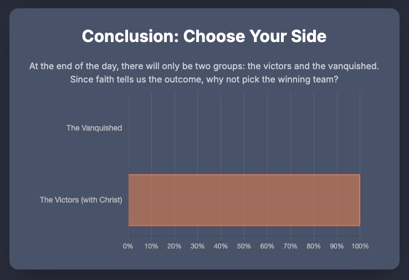The width and height of the screenshot is (409, 280).
Task: Click the 40% x-axis tick label
Action: click(x=221, y=246)
